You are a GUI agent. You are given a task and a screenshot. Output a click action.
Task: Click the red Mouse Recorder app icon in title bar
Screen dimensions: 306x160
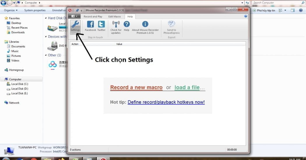coord(70,10)
